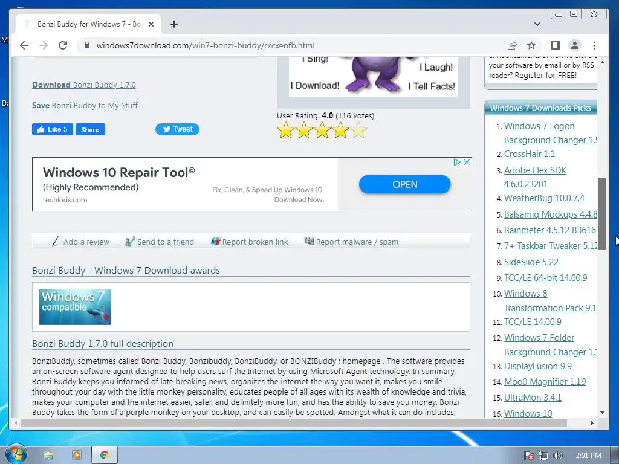Image resolution: width=619 pixels, height=464 pixels.
Task: Open Action Center flag tray icon
Action: 529,456
